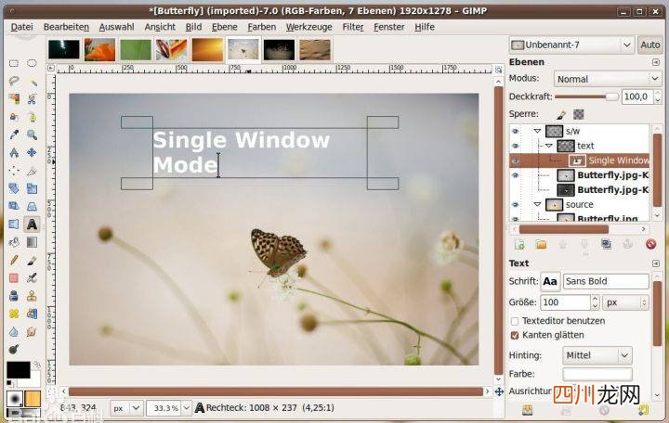
Task: Open the Ebene menu
Action: [x=225, y=27]
